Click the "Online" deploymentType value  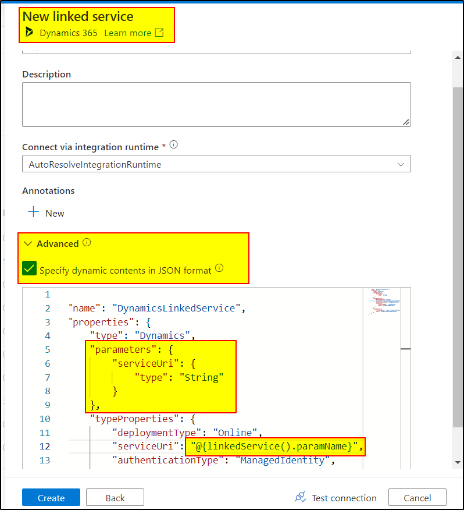[x=235, y=433]
